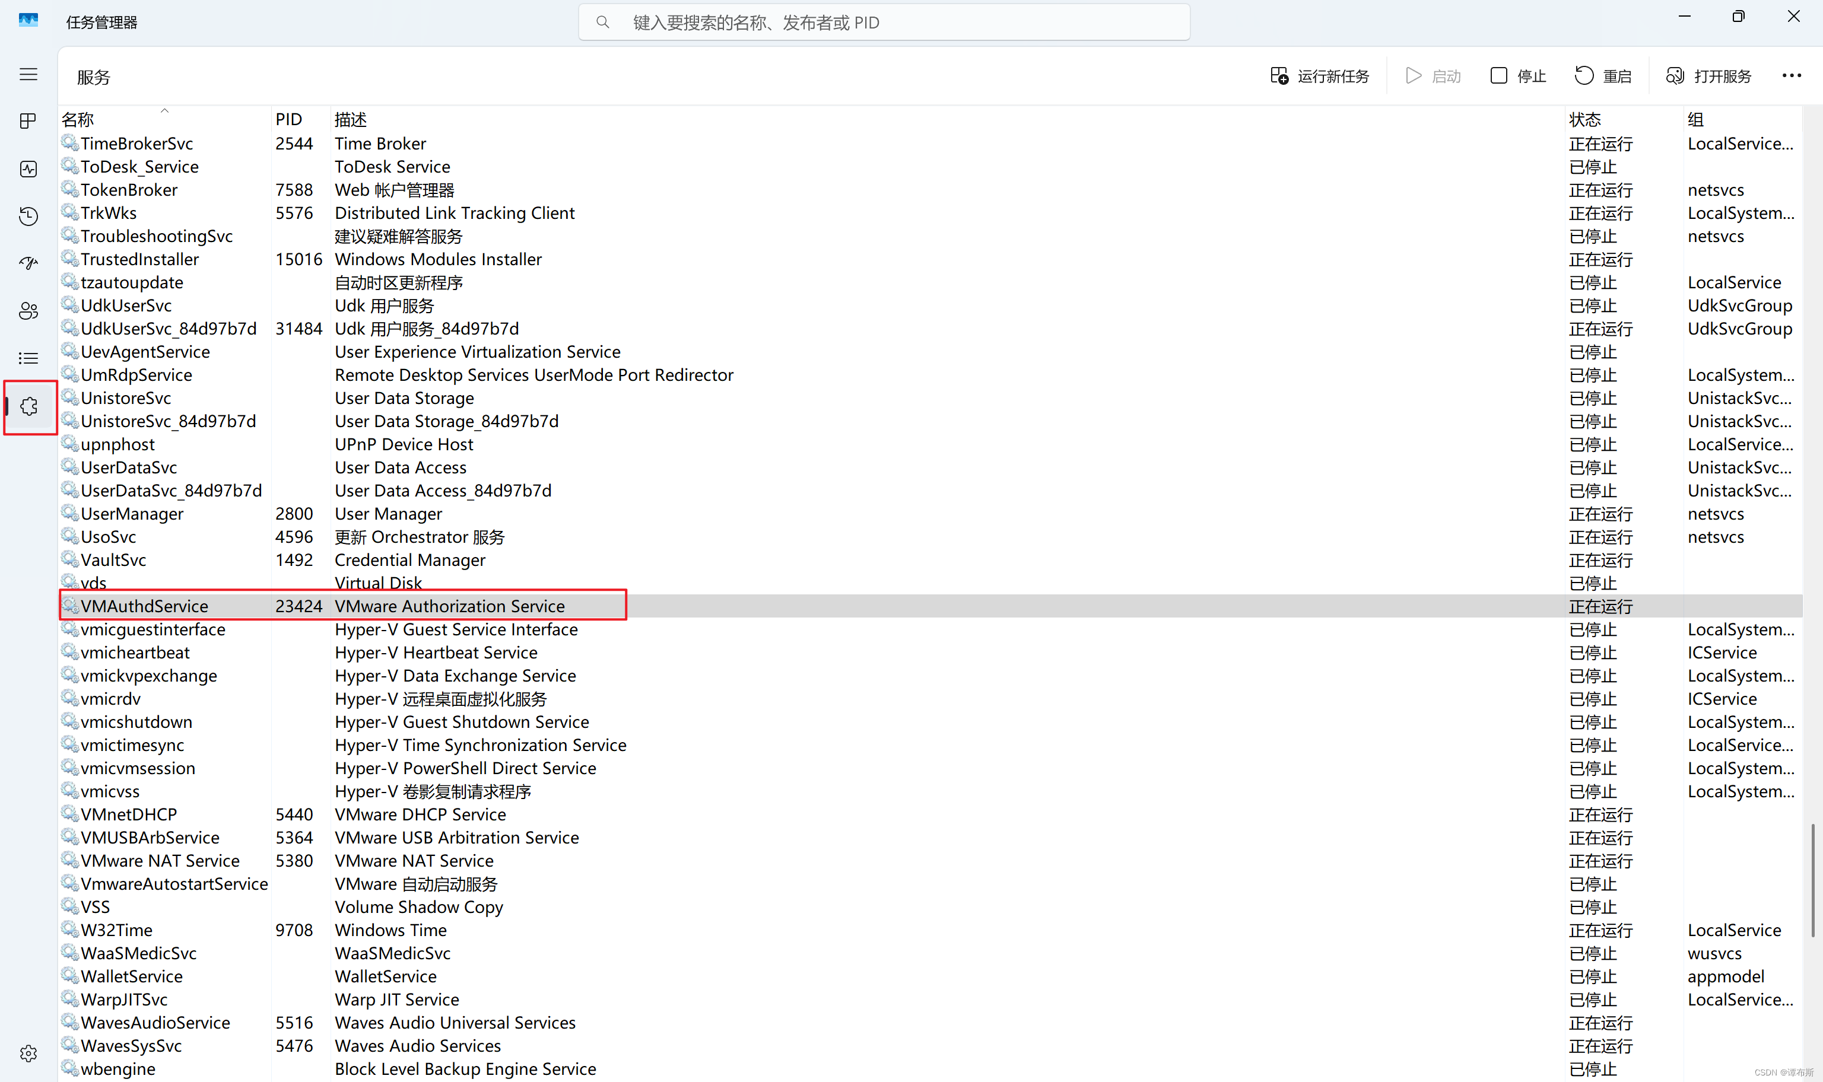
Task: Open the three-dot more options menu
Action: 1791,76
